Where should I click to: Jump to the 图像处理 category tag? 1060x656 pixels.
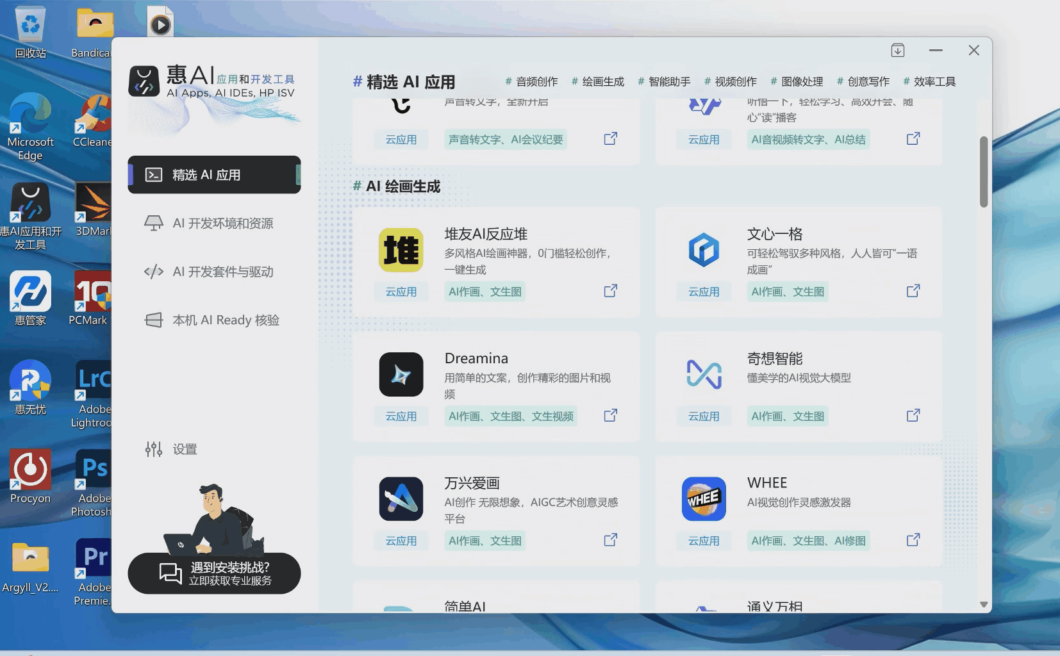(797, 81)
